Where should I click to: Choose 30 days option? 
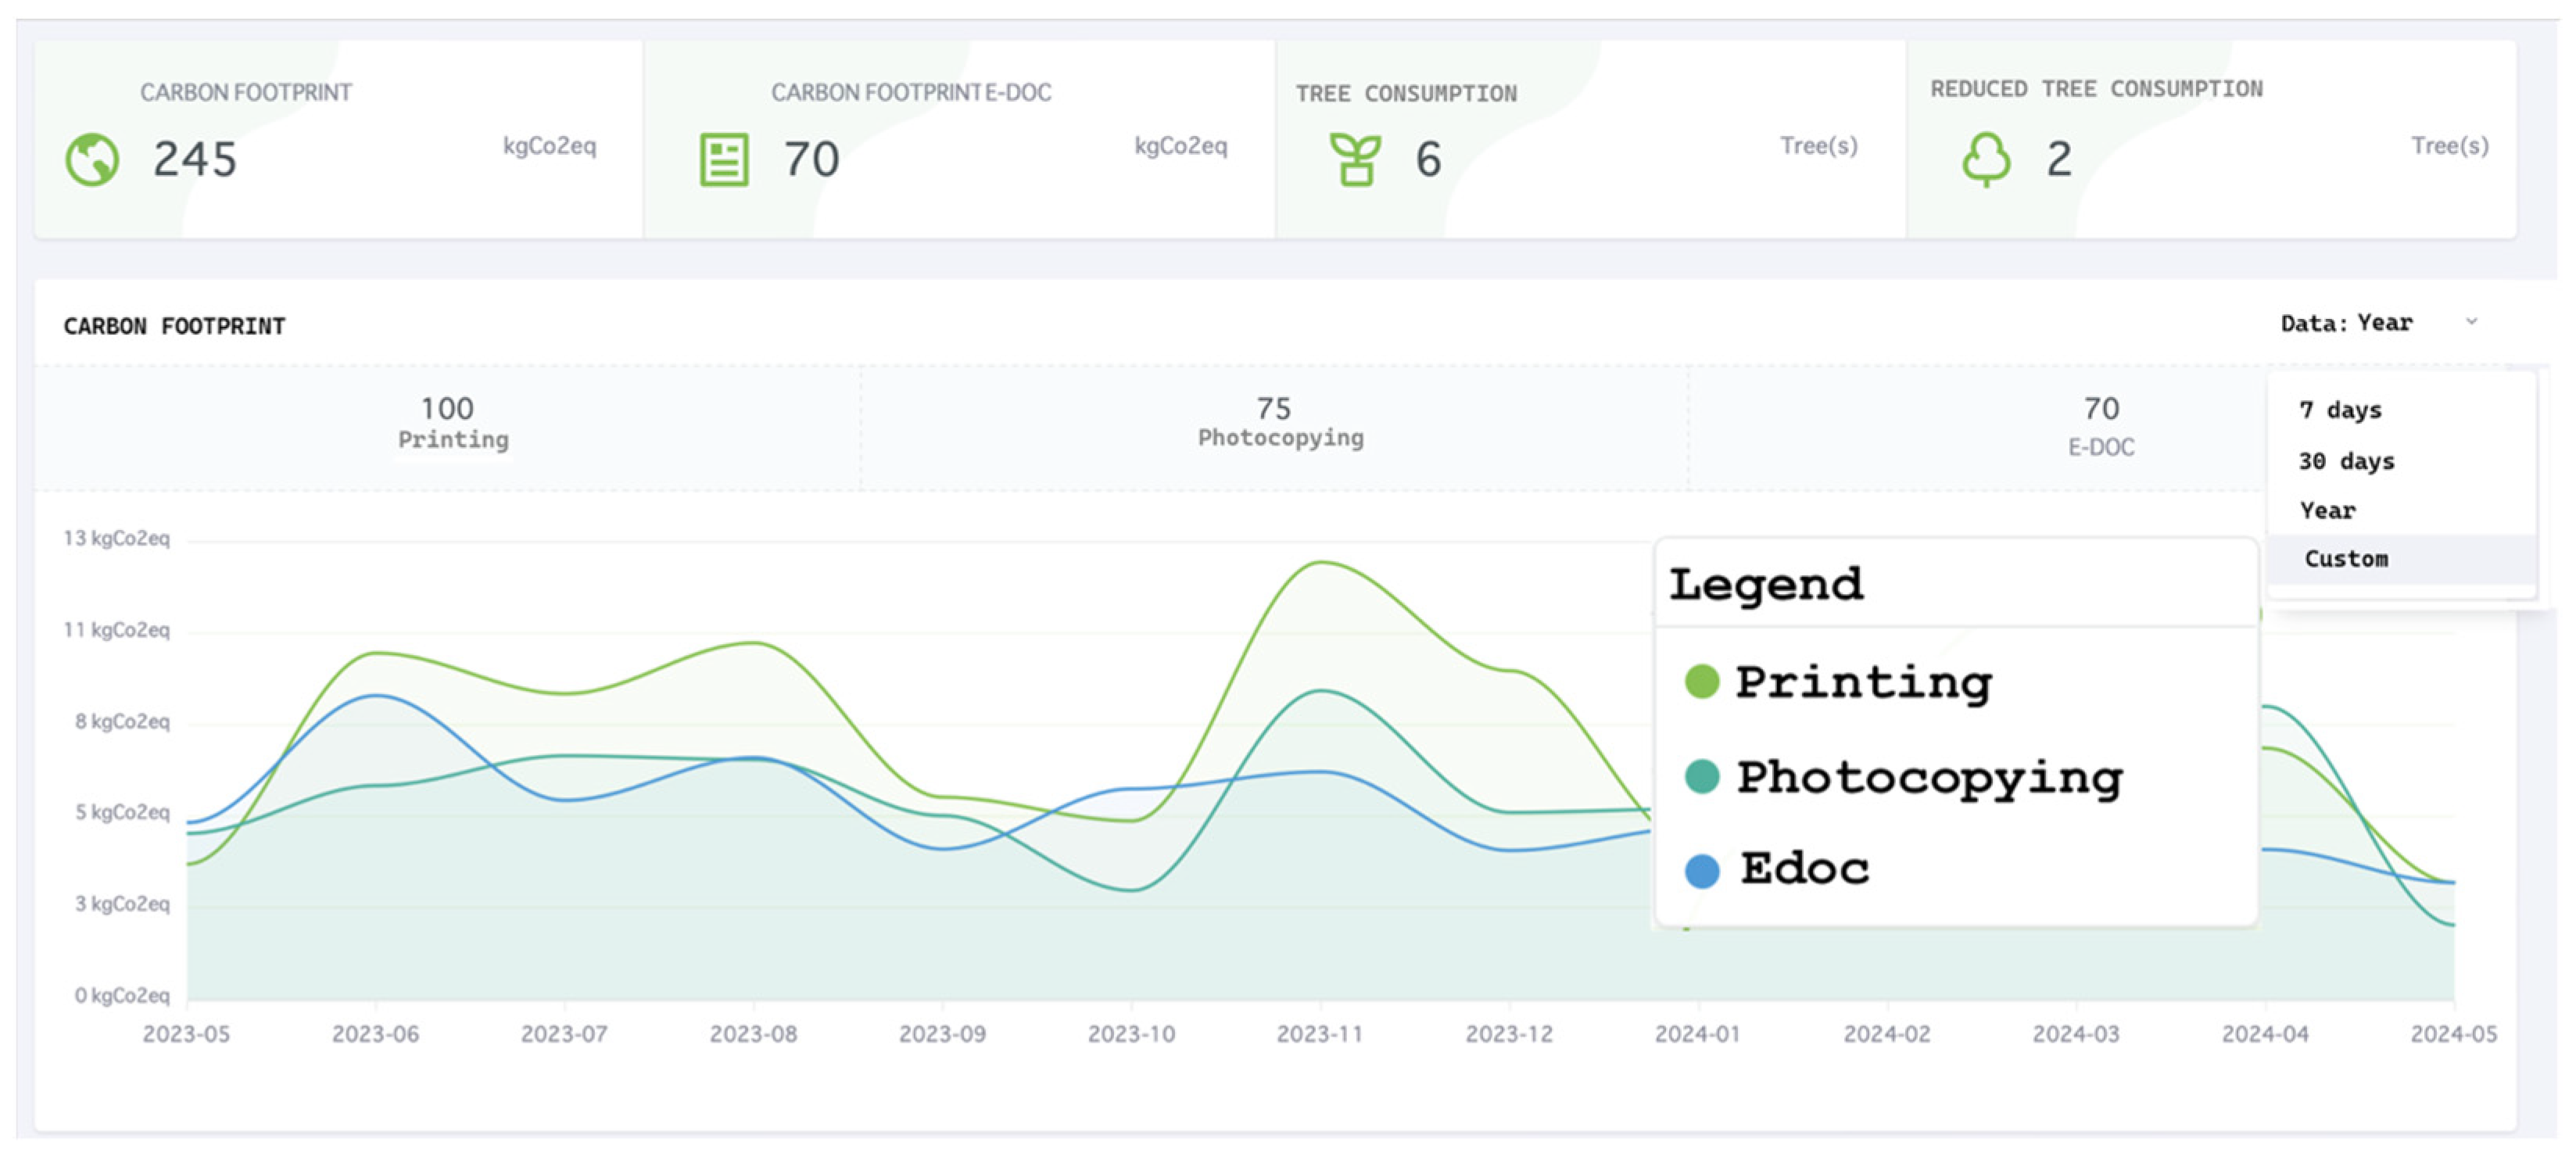point(2346,461)
